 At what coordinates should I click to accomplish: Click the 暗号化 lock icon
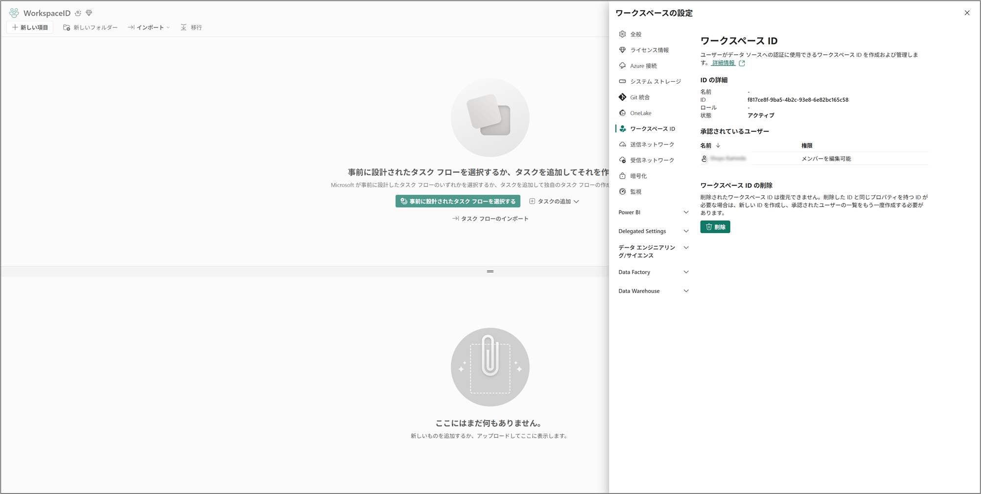tap(622, 176)
